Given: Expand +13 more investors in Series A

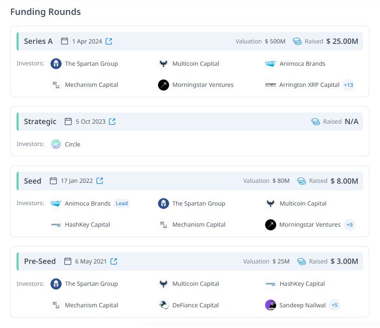Looking at the screenshot, I should coord(349,85).
